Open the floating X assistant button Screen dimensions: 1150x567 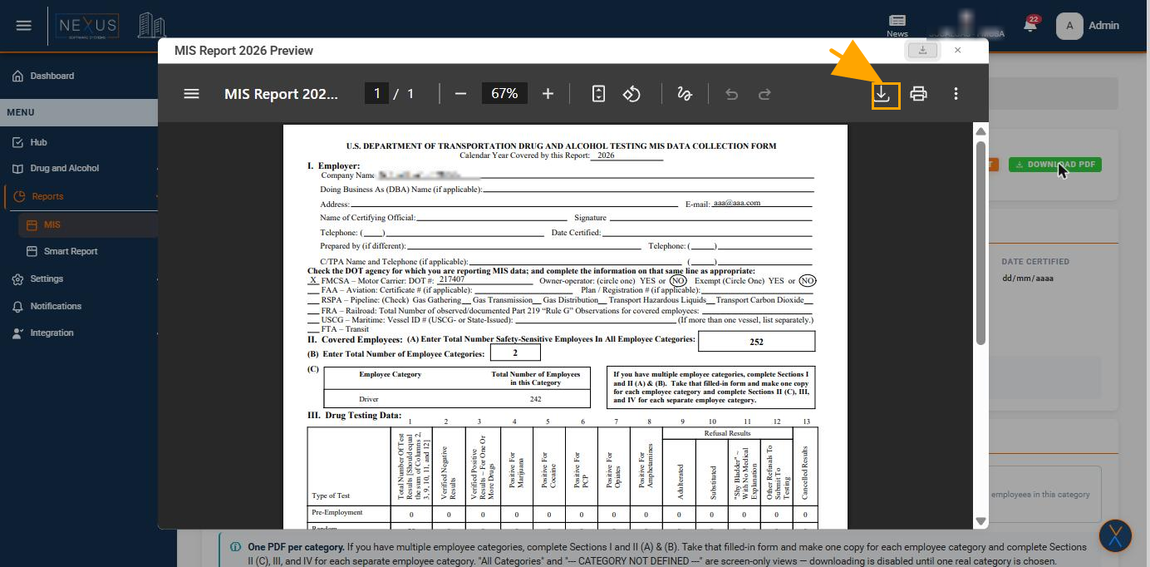(x=1115, y=536)
